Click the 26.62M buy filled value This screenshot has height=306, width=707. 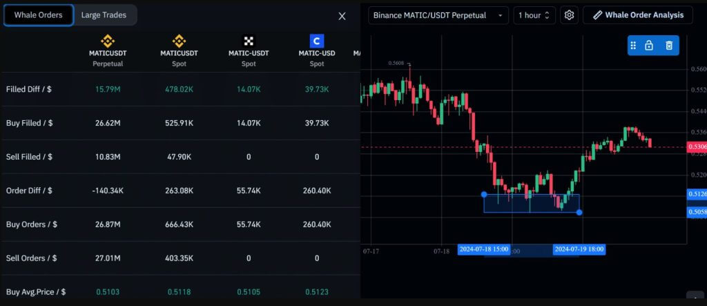point(108,123)
